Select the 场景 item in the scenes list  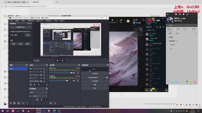click(x=18, y=69)
